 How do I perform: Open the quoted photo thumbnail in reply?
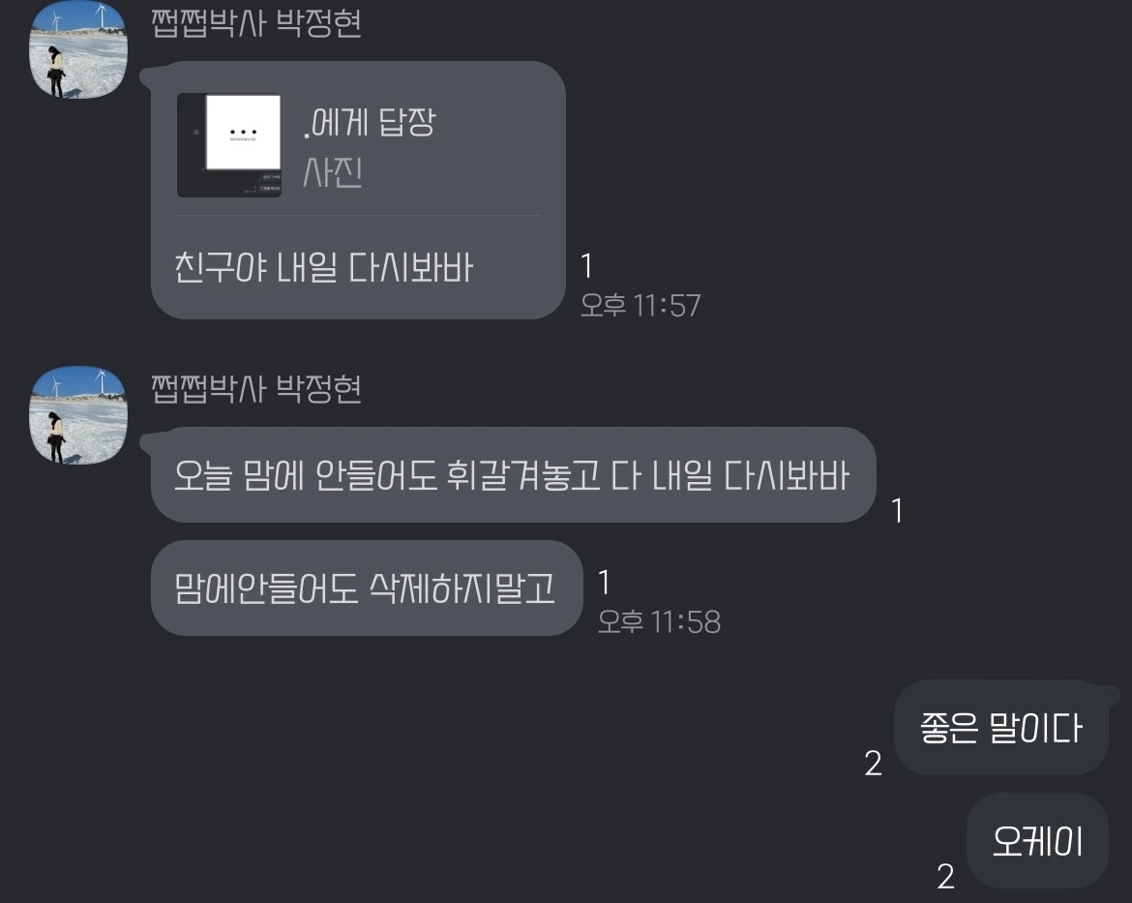coord(229,145)
